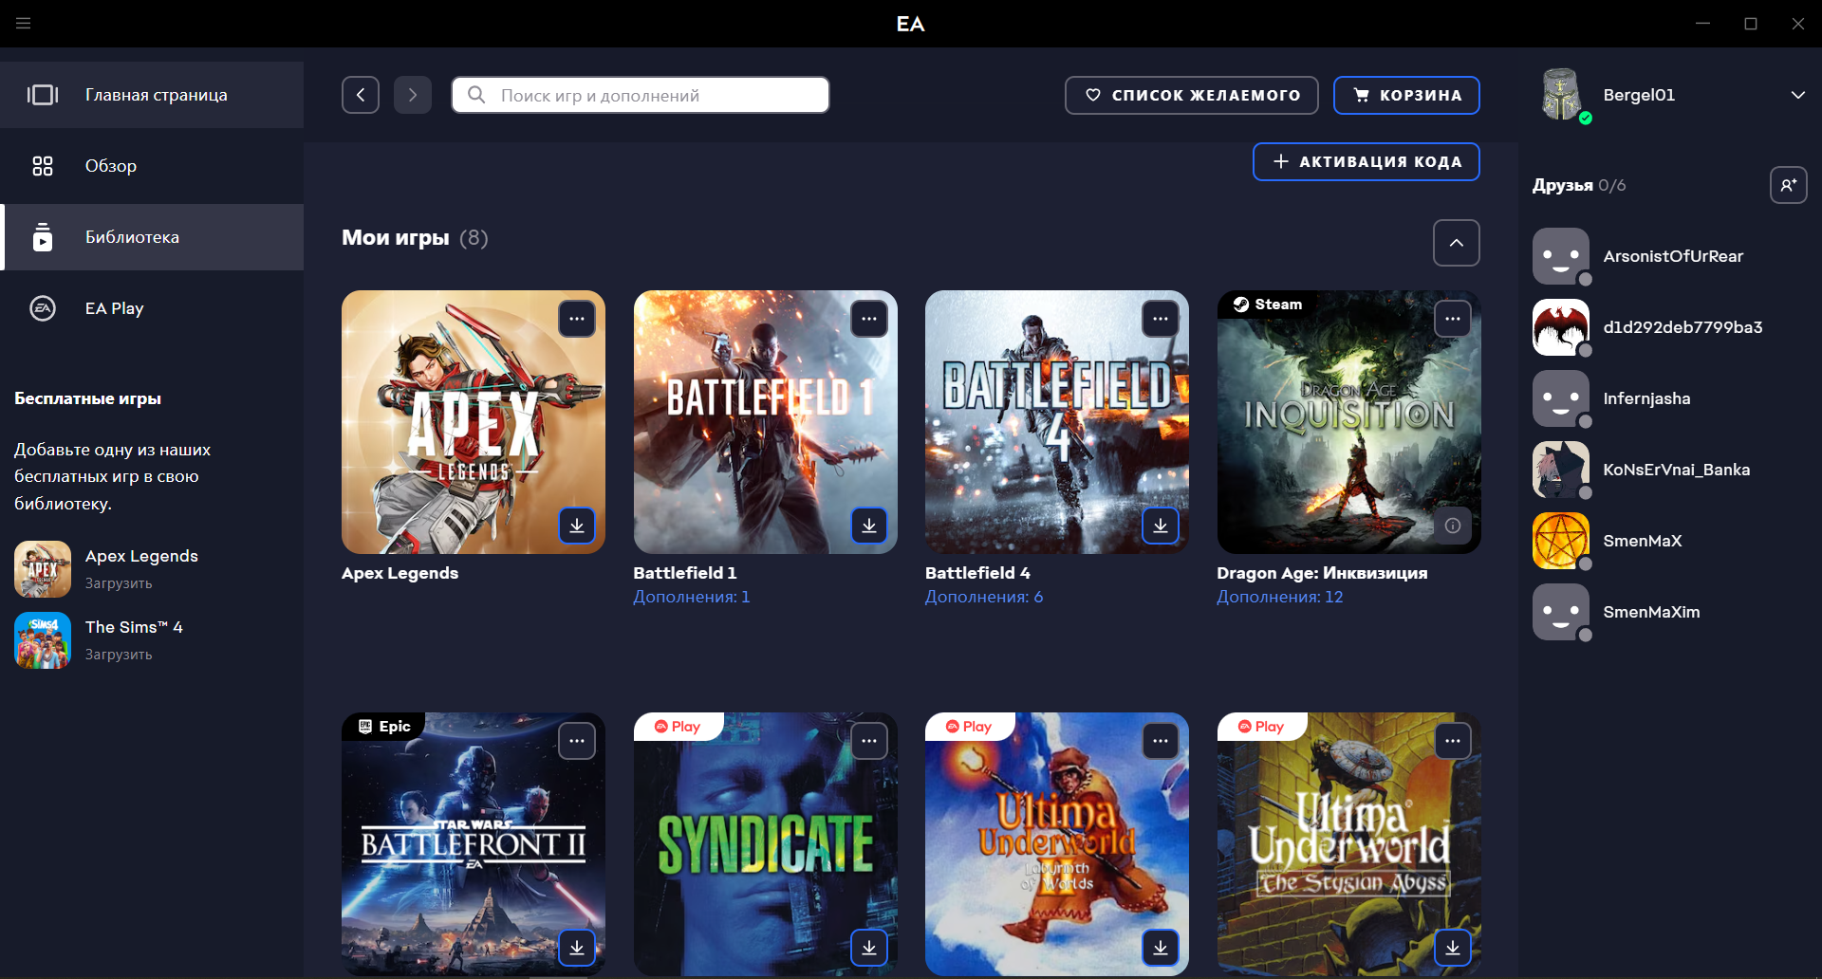Image resolution: width=1822 pixels, height=979 pixels.
Task: Select Библиотека in the sidebar
Action: tap(152, 237)
